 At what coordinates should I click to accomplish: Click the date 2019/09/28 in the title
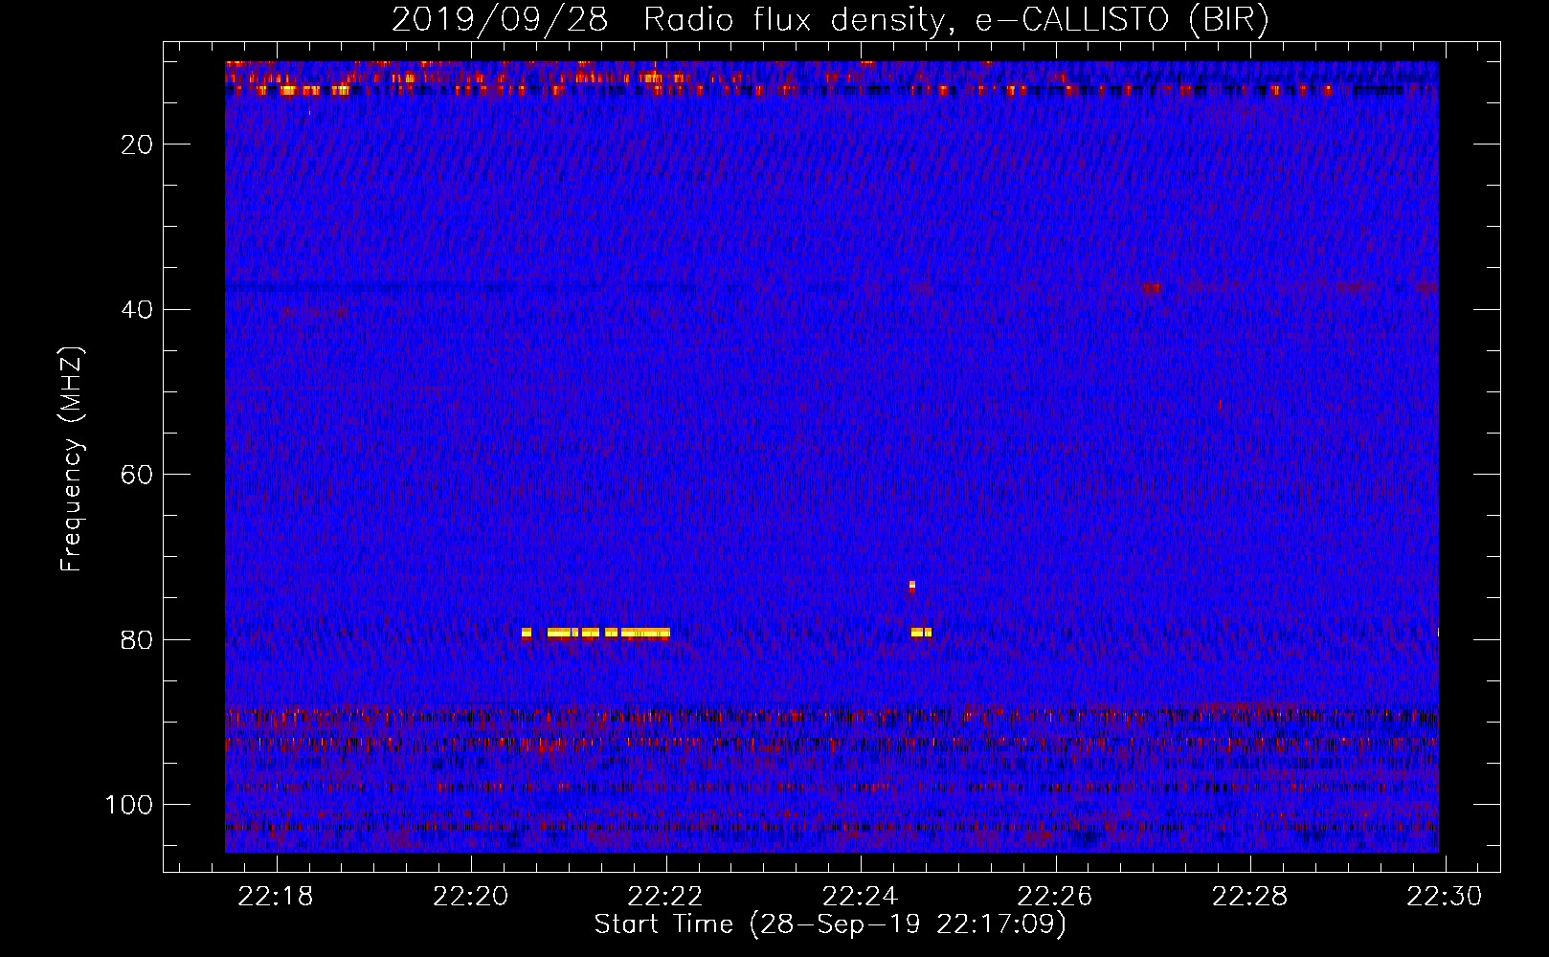(500, 20)
